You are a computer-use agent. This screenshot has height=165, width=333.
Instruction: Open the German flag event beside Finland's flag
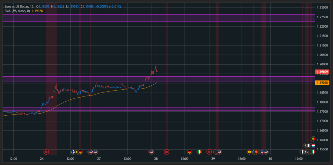pos(80,152)
